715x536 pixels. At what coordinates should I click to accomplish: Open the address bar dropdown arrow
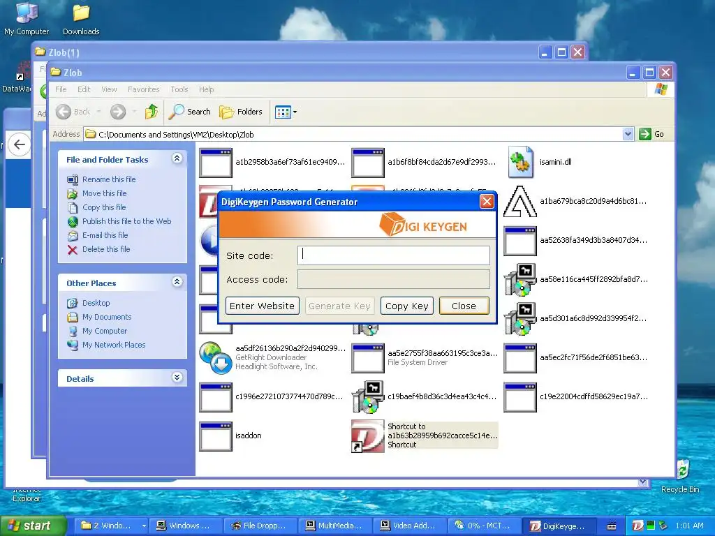point(628,134)
